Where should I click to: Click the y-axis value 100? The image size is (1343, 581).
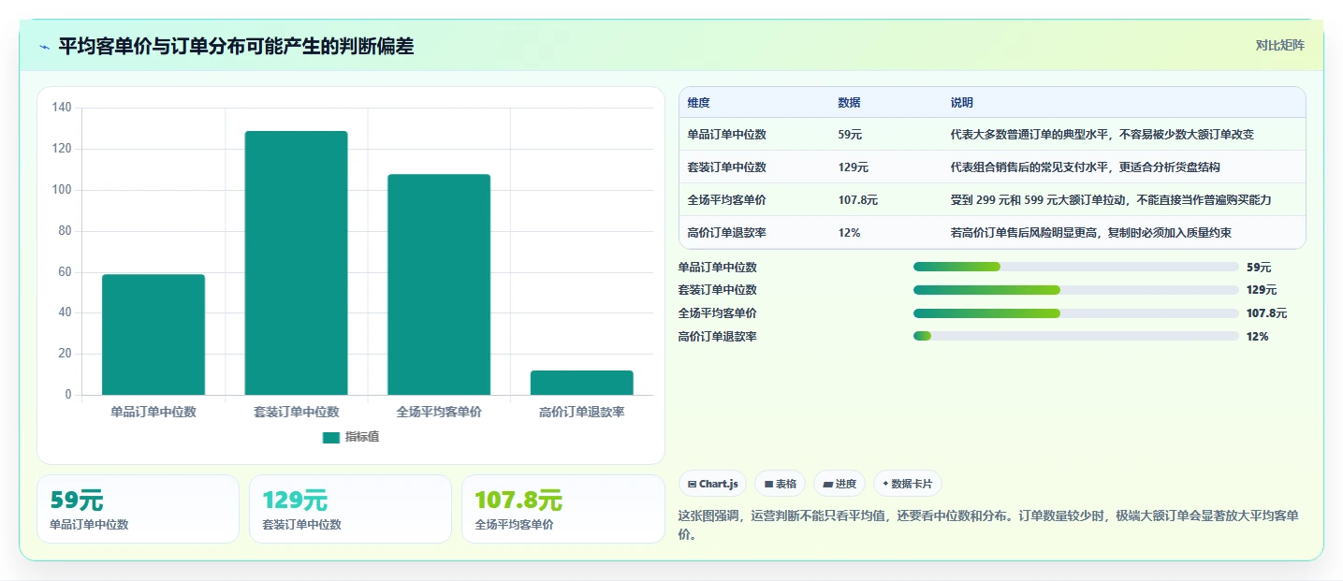62,190
